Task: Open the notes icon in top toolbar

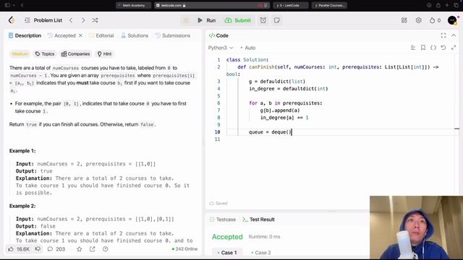Action: tap(276, 20)
